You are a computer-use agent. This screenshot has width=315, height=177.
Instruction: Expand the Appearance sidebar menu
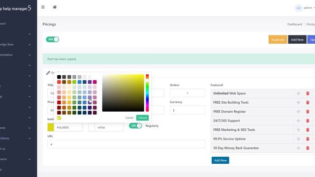(30, 159)
